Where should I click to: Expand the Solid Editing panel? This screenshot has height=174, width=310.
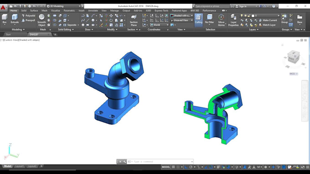click(66, 30)
